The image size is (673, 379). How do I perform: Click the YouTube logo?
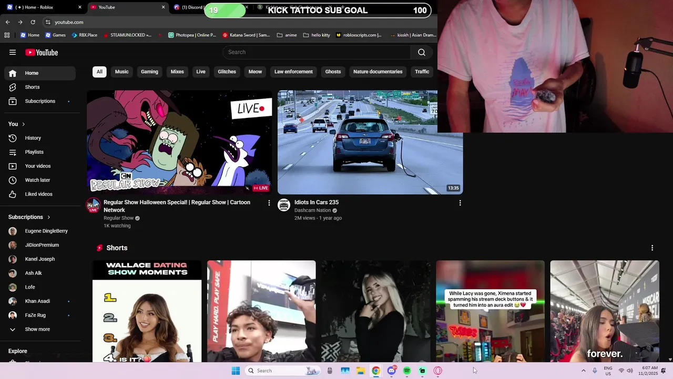pos(42,52)
